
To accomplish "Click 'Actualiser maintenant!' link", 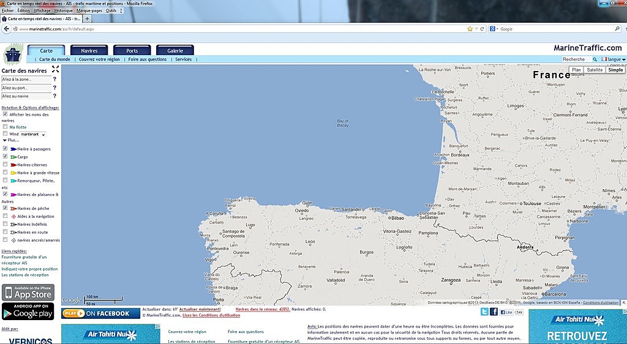I will point(200,309).
